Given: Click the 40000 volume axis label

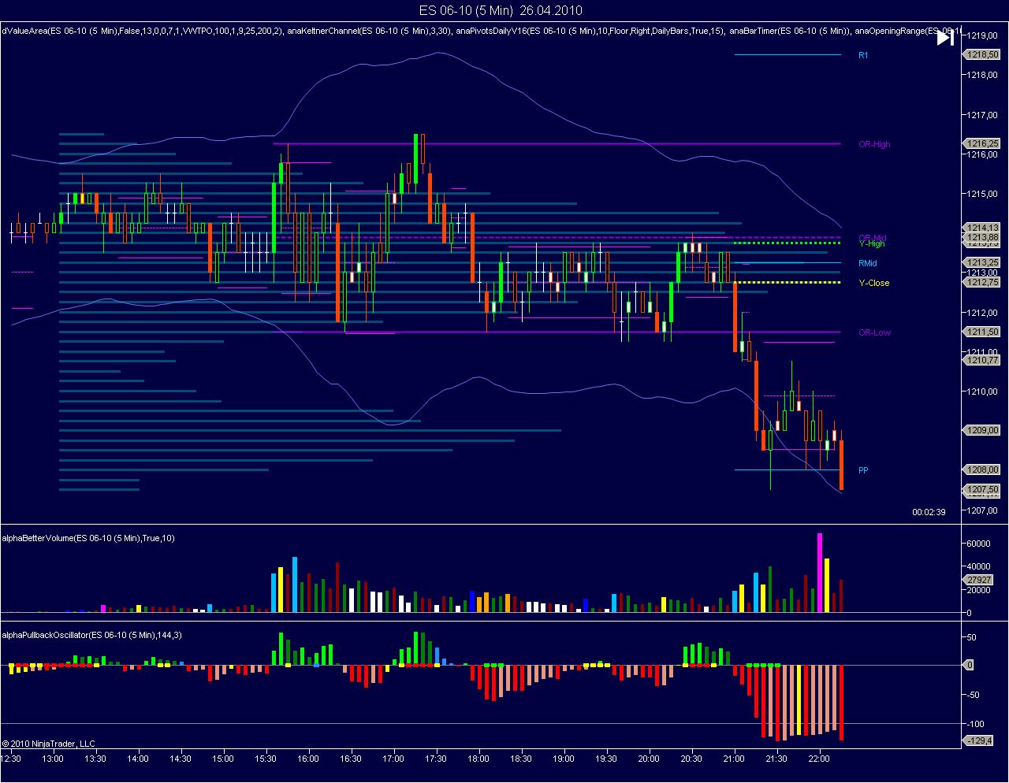Looking at the screenshot, I should pyautogui.click(x=979, y=566).
